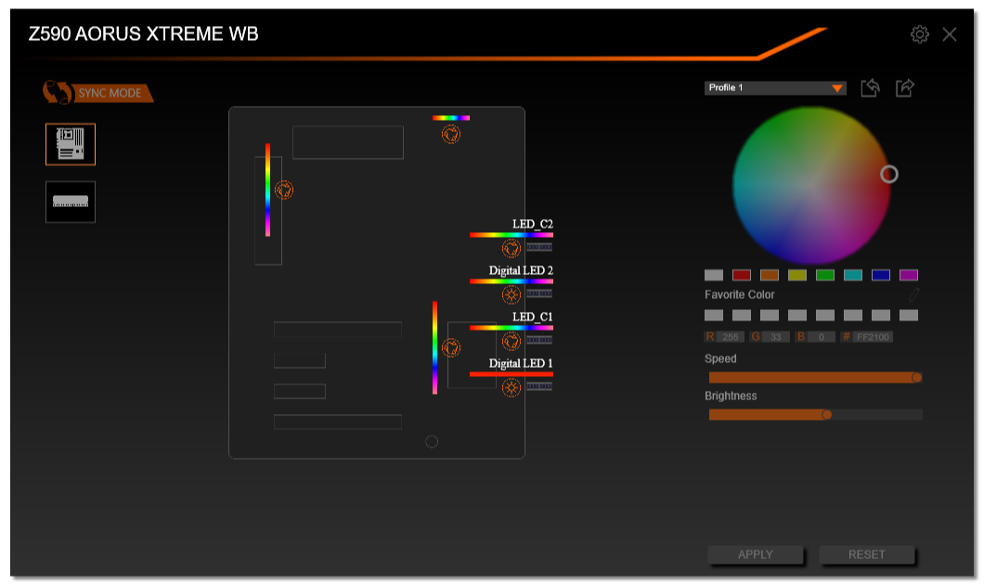
Task: Toggle SYNC MODE button
Action: [x=97, y=93]
